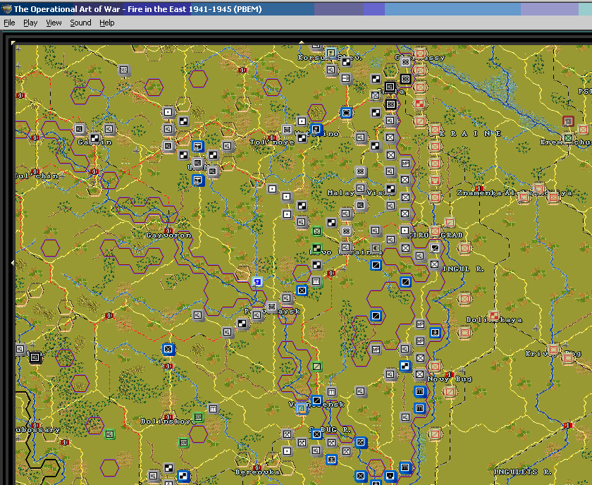The image size is (592, 485).
Task: Select the red armor counter below Cherkassy
Action: [419, 104]
